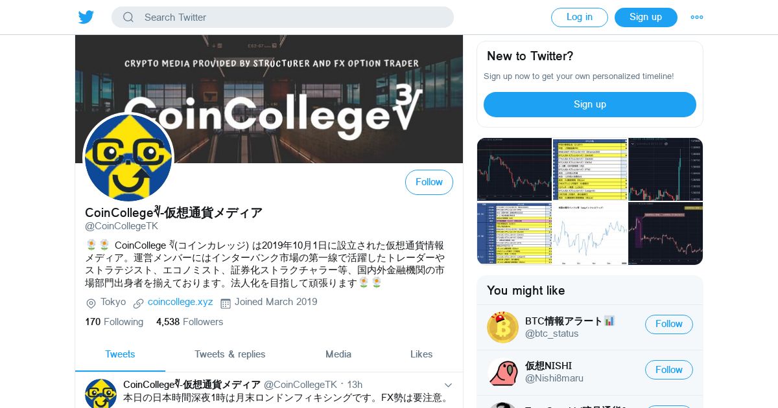This screenshot has height=408, width=778.
Task: View the 4,538 Followers list
Action: [189, 322]
